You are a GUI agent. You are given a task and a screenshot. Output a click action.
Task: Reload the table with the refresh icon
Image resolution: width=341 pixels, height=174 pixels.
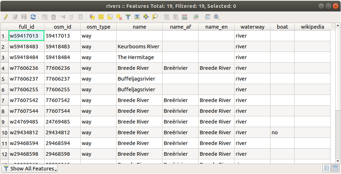tap(33, 17)
